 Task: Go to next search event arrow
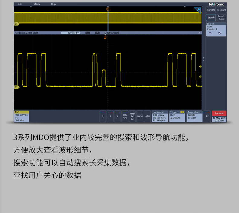[219, 33]
